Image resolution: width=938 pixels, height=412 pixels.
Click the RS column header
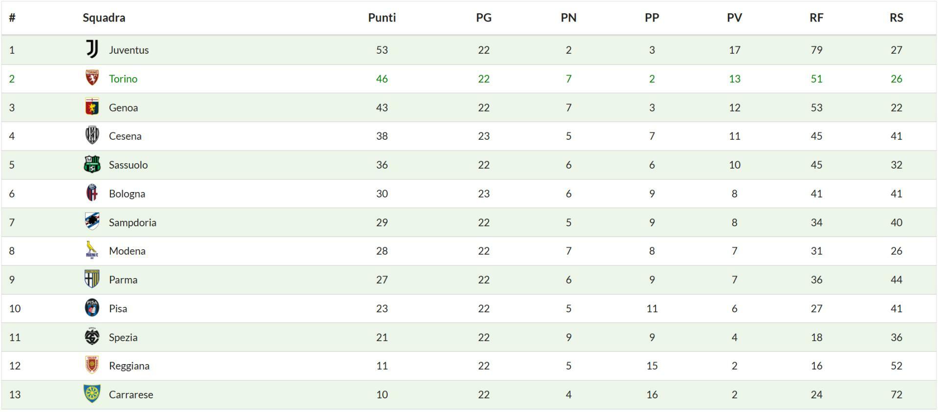(896, 18)
